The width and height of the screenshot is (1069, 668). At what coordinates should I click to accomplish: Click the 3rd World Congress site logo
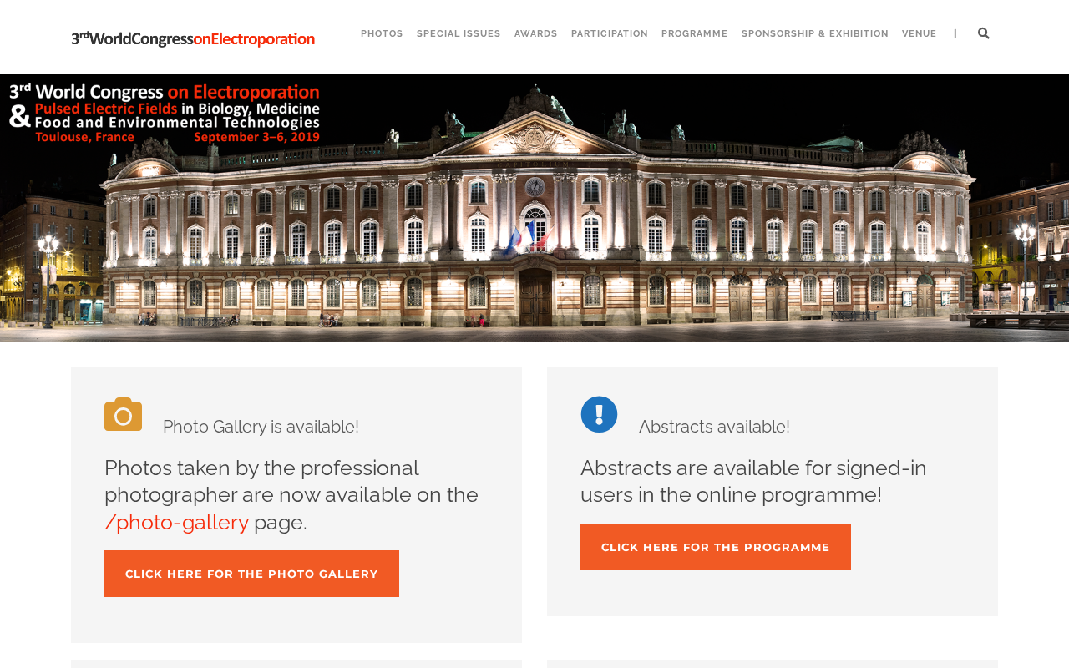point(193,38)
